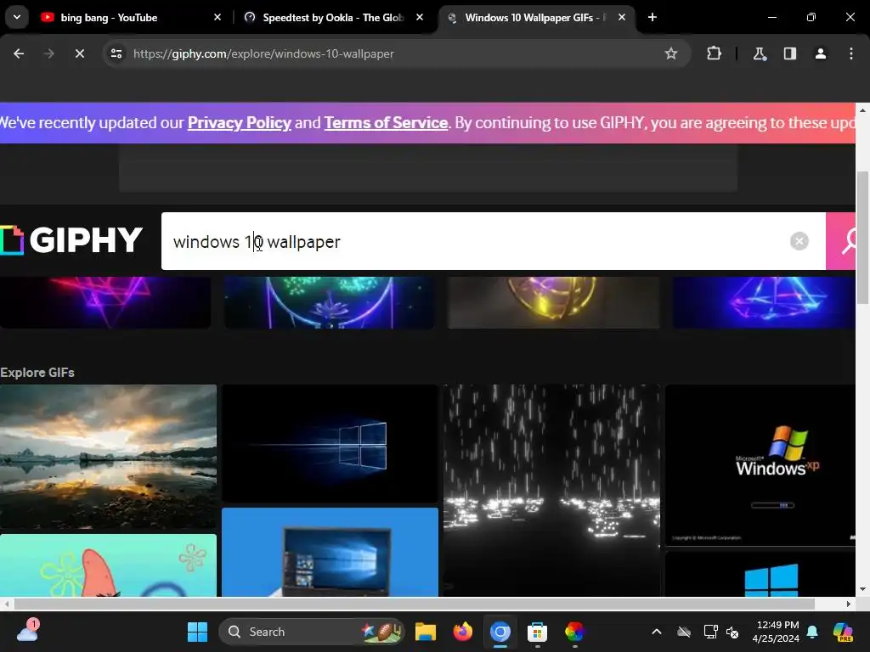Show hidden system tray icons
The image size is (870, 652).
point(657,632)
